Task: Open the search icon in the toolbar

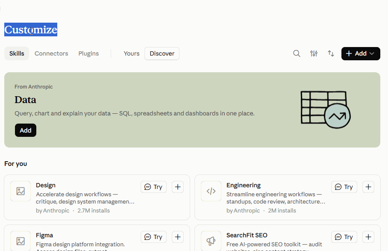Action: coord(297,53)
